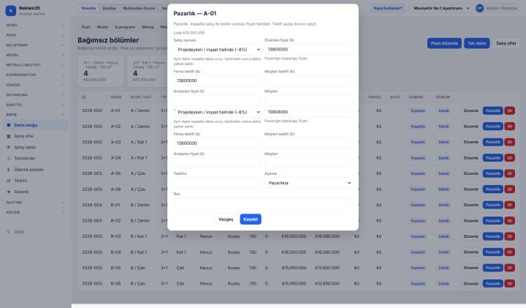Viewport: 526px width, 308px height.
Task: Open Ödeme planları in the sidebar
Action: 28,170
